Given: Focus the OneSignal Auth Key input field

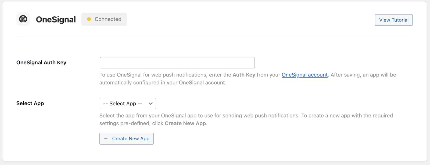Looking at the screenshot, I should 177,63.
